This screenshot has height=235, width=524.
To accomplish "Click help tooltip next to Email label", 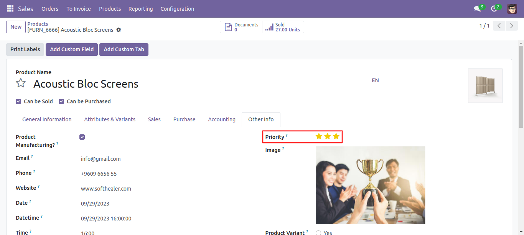I will (32, 156).
